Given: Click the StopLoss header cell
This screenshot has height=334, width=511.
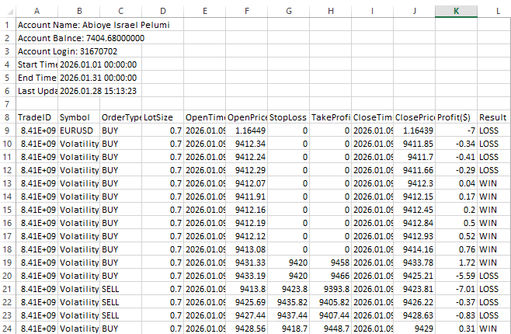Looking at the screenshot, I should pos(288,117).
